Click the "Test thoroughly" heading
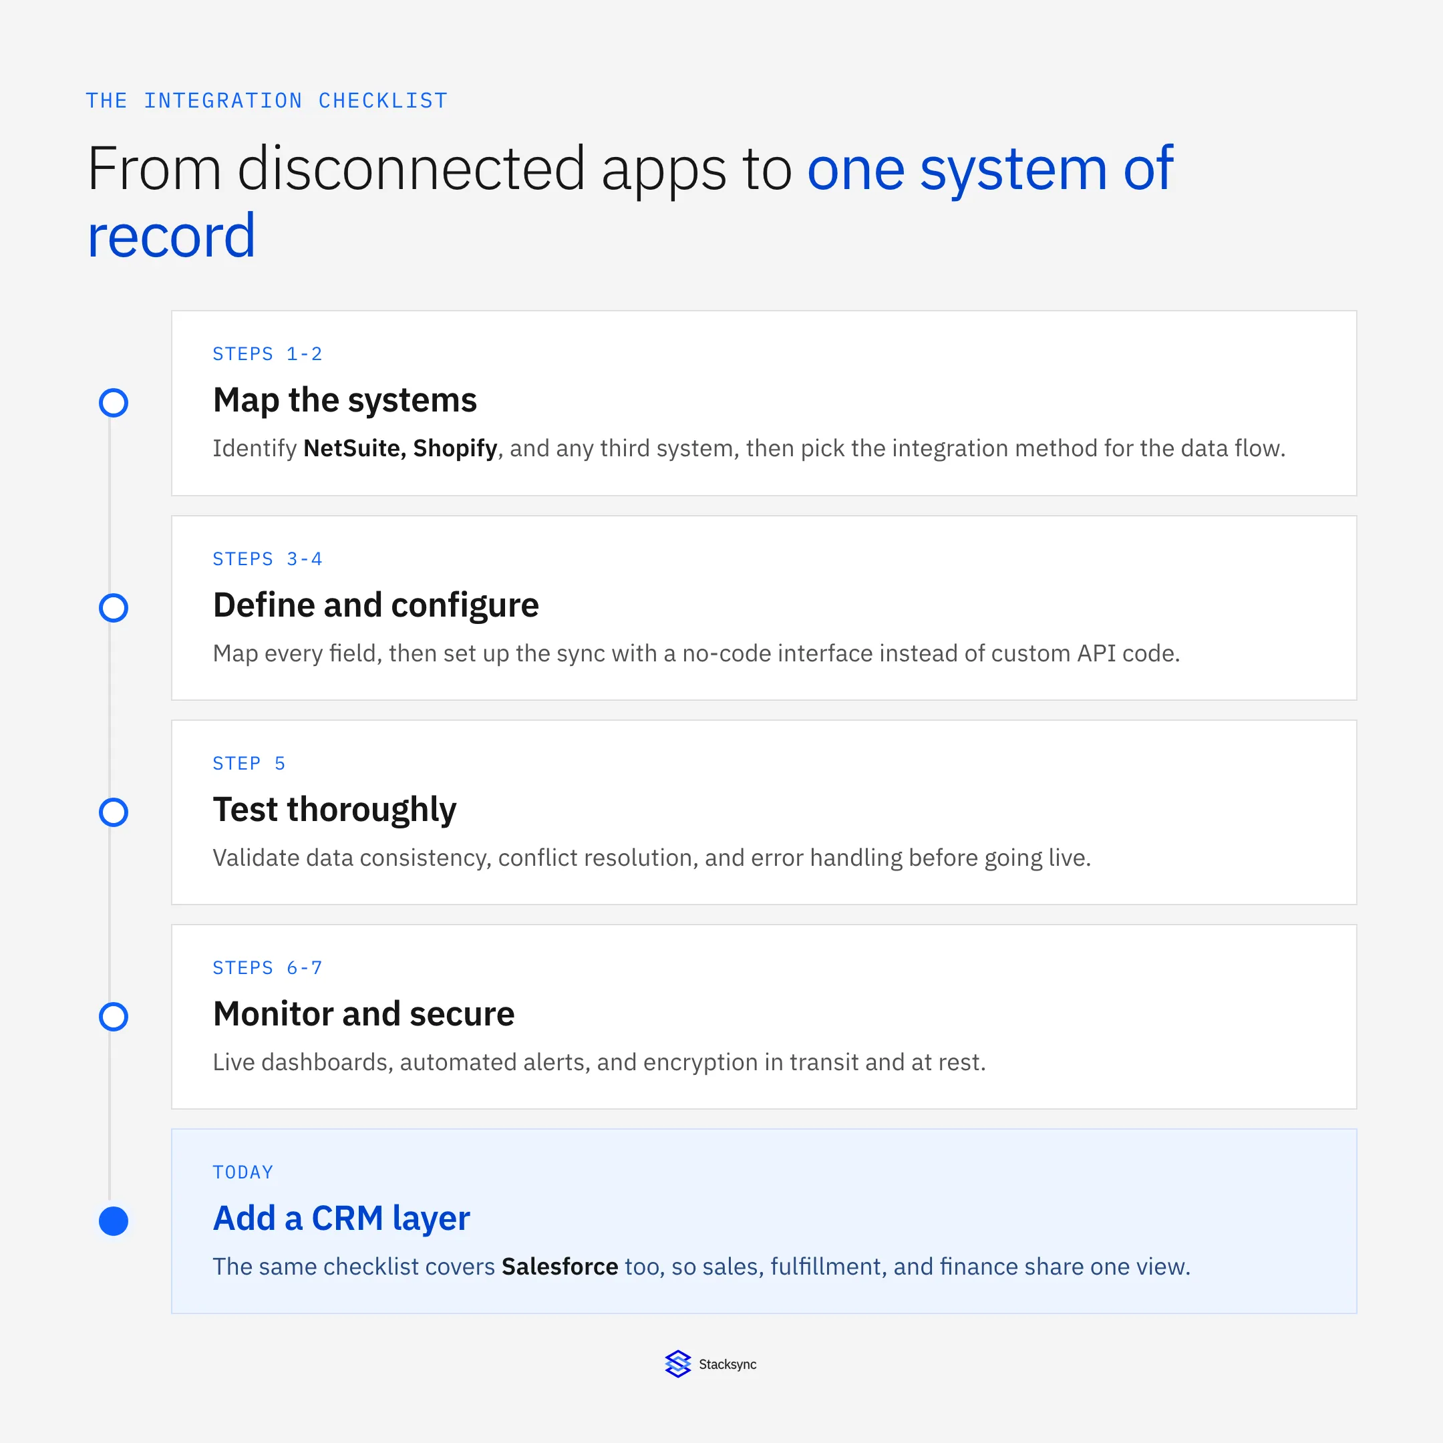The width and height of the screenshot is (1443, 1443). 335,810
